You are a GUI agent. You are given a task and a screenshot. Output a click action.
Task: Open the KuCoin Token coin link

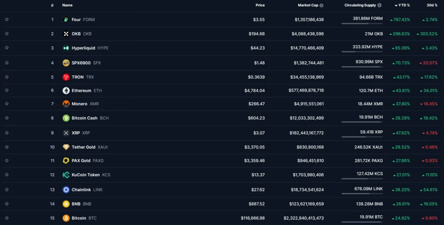tap(86, 175)
